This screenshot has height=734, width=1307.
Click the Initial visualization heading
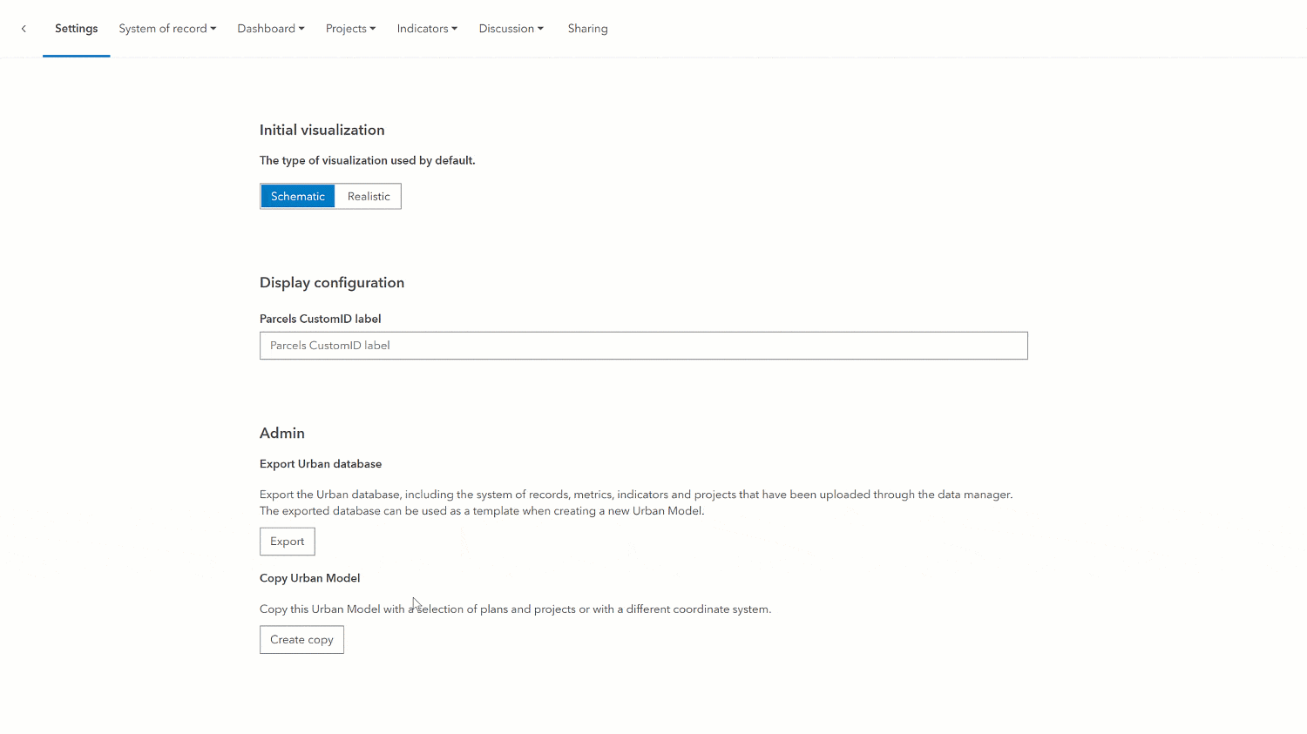click(x=322, y=130)
